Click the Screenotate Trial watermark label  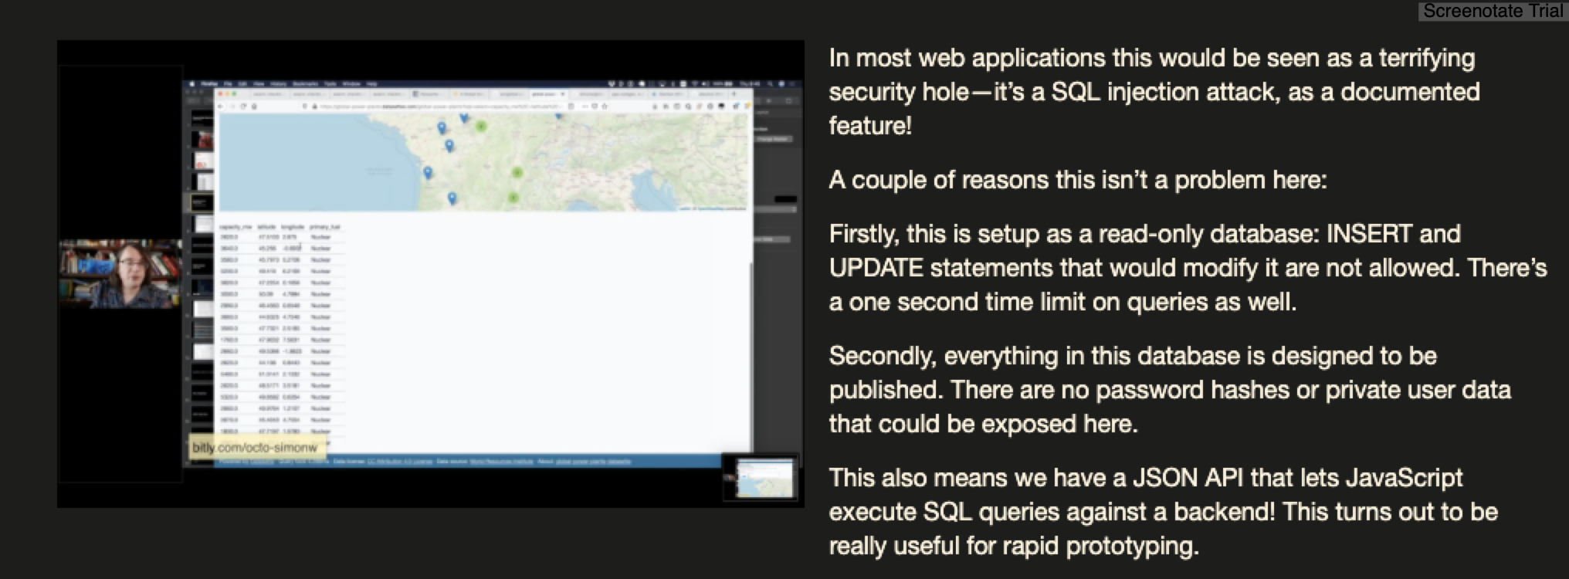(x=1492, y=11)
